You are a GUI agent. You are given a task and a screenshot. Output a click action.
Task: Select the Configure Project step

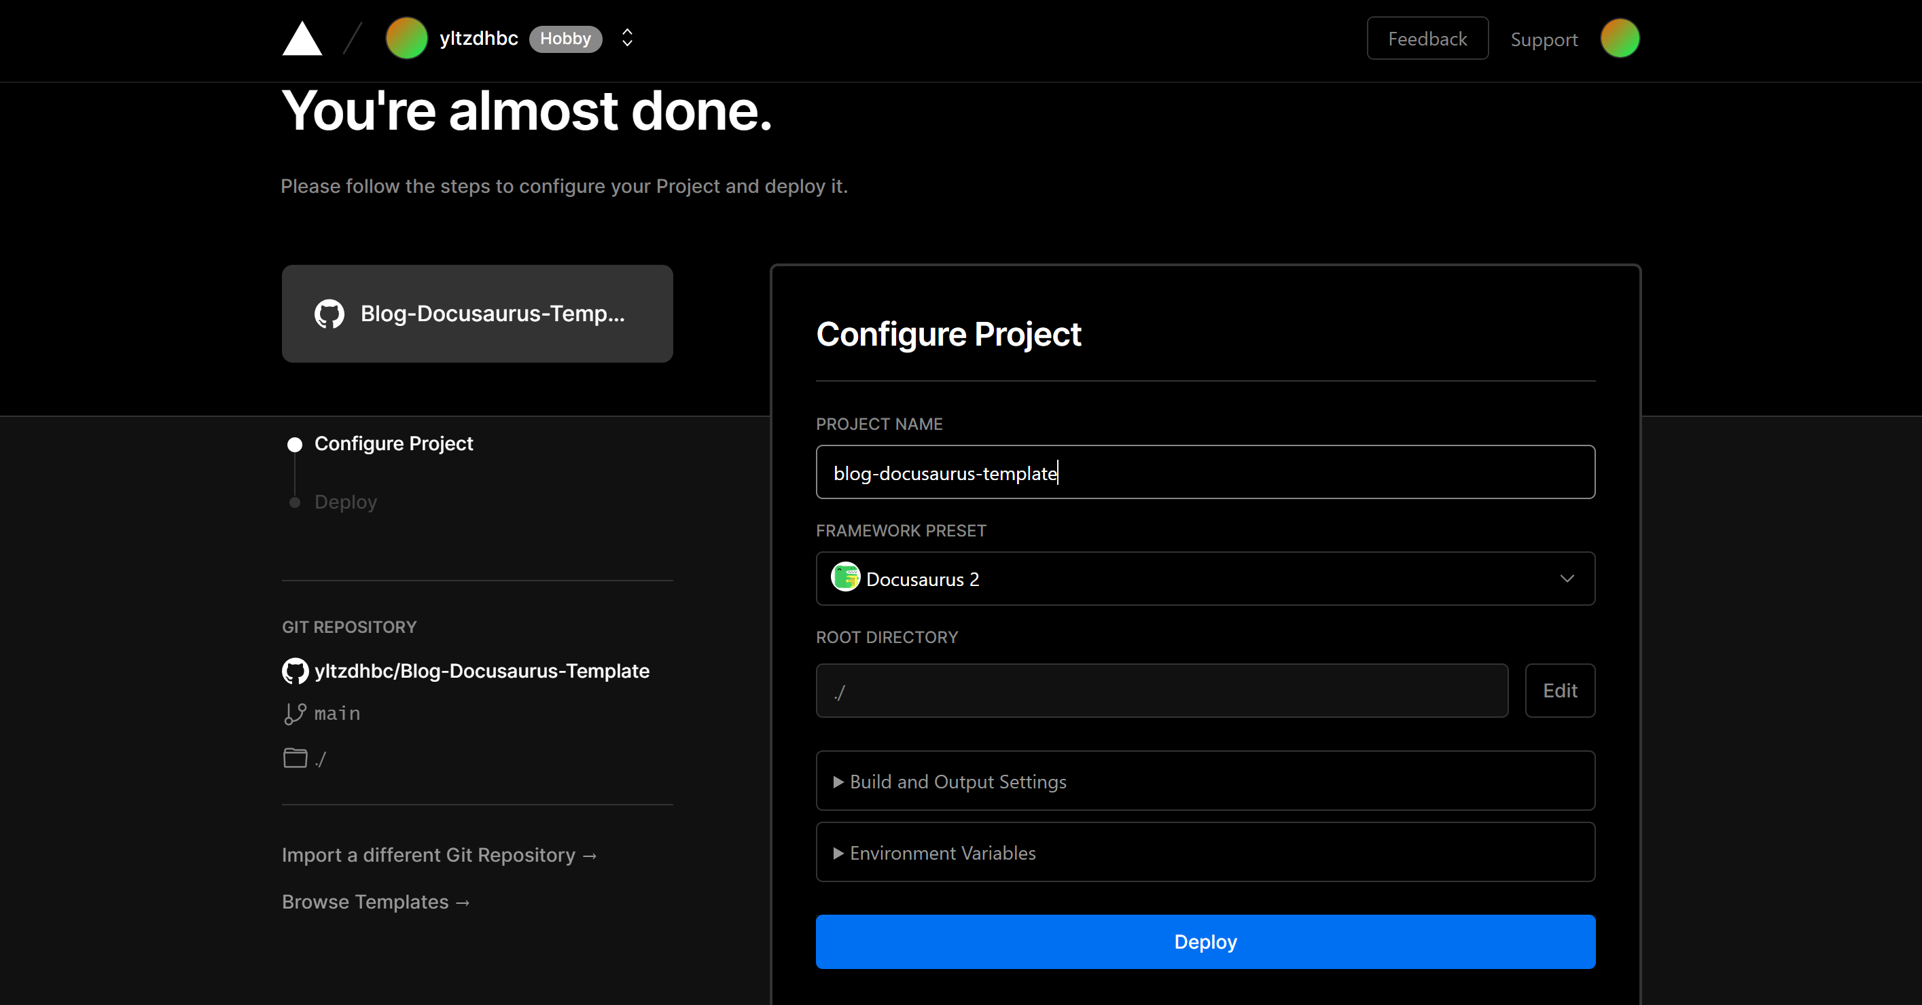click(x=393, y=443)
